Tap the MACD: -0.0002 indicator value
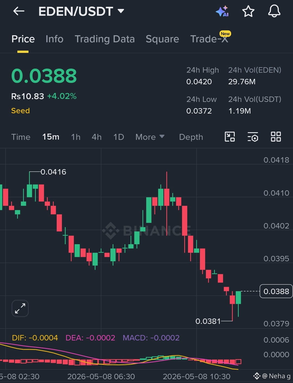This screenshot has height=383, width=293. [151, 338]
